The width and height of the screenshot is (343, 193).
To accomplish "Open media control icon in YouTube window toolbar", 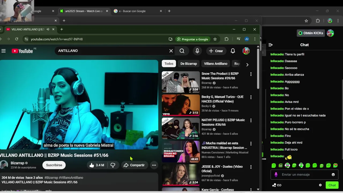I will (x=238, y=39).
